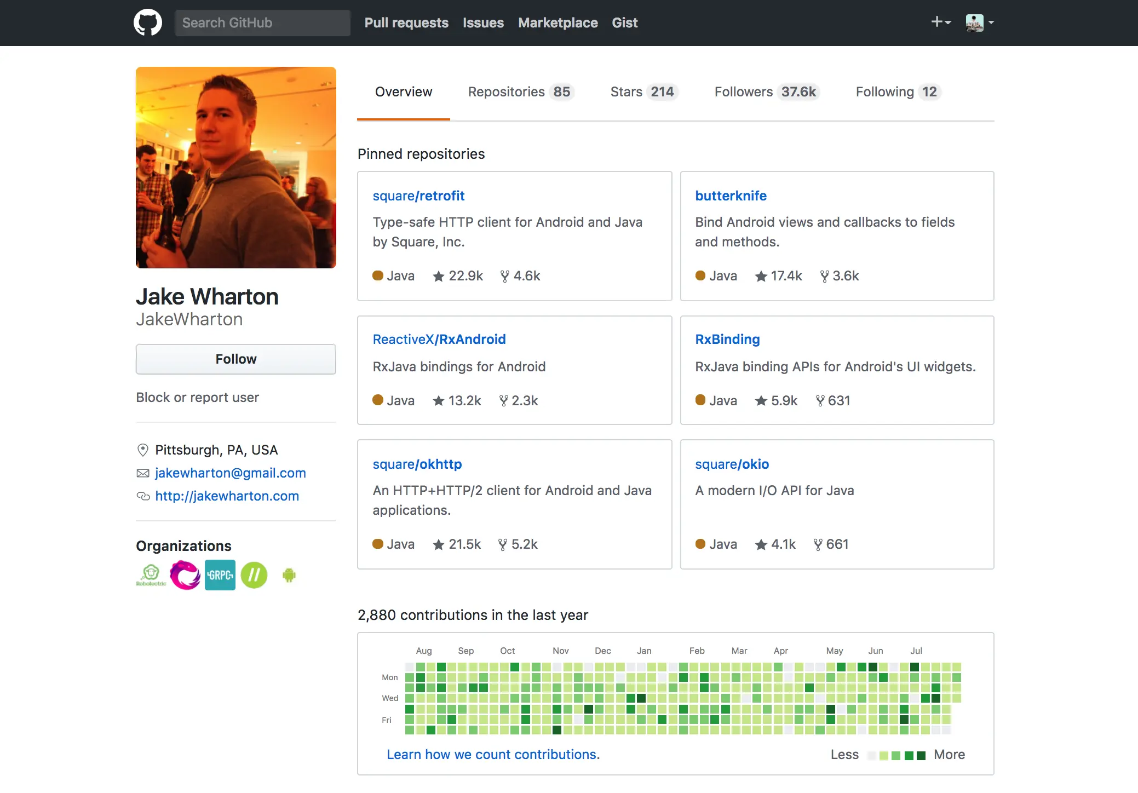Screen dimensions: 1138x793
Task: Click Jake Wharton's profile photo
Action: 235,168
